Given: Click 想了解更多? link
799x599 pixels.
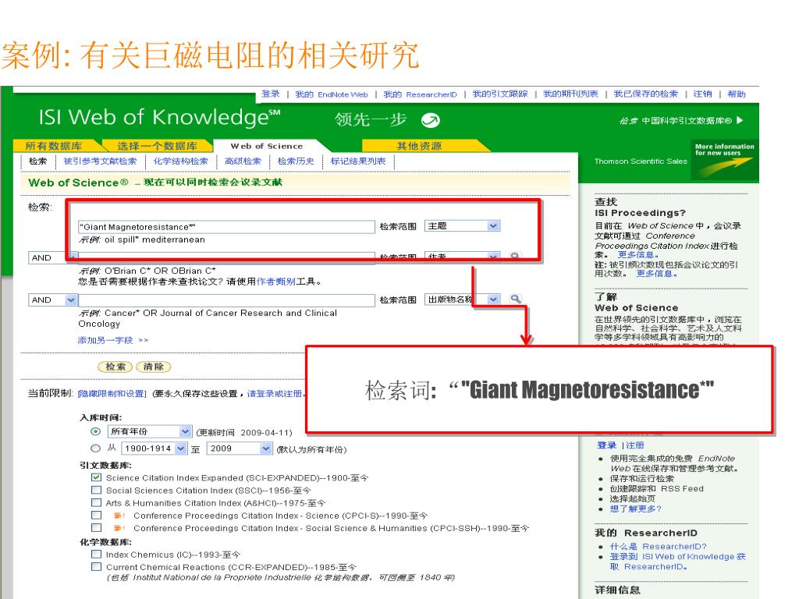Looking at the screenshot, I should point(635,509).
